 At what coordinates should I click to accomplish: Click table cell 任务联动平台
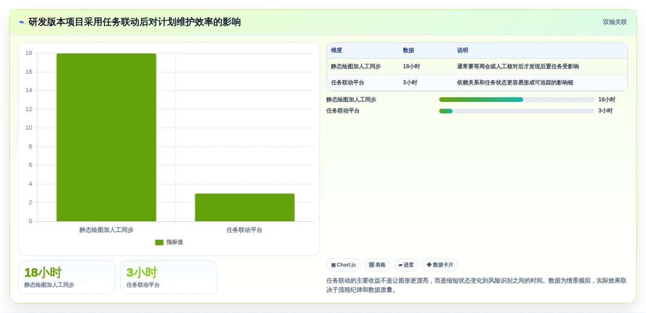tap(348, 83)
